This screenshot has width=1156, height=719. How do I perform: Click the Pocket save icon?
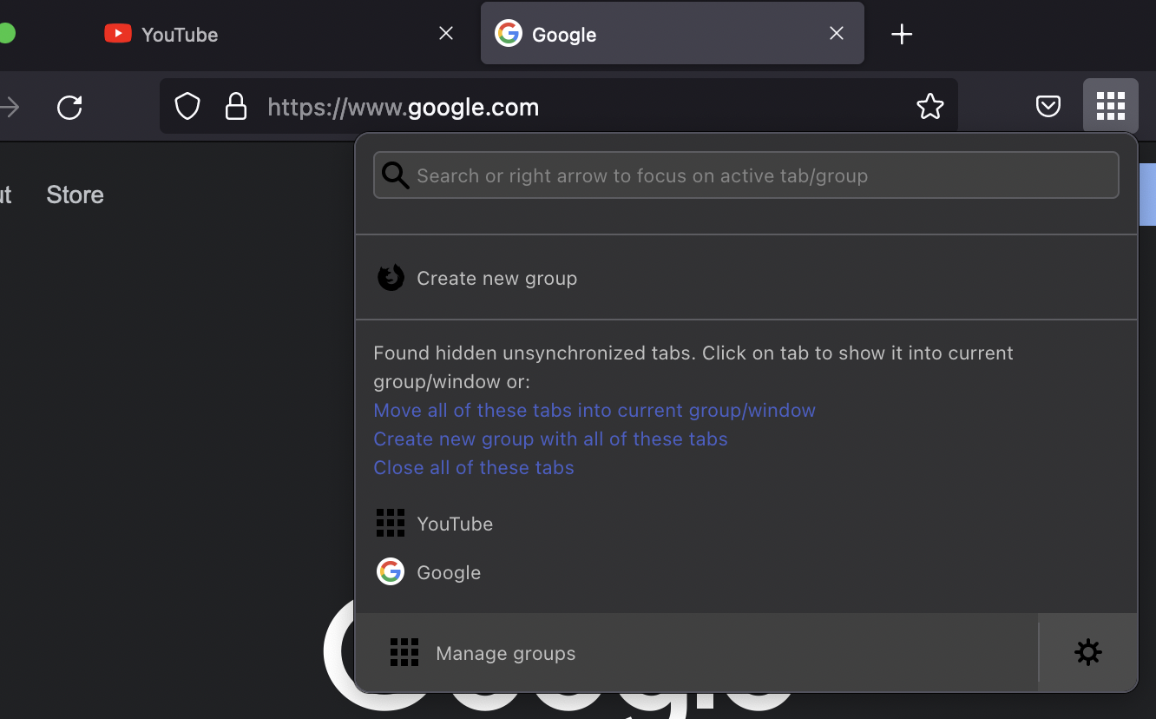click(x=1048, y=106)
